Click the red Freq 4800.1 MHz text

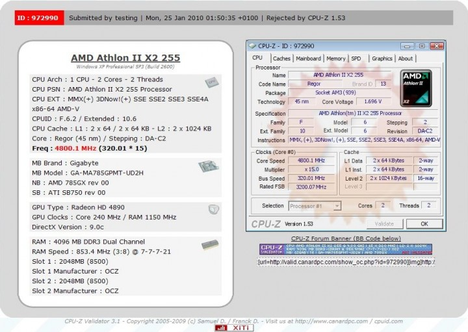pyautogui.click(x=75, y=148)
